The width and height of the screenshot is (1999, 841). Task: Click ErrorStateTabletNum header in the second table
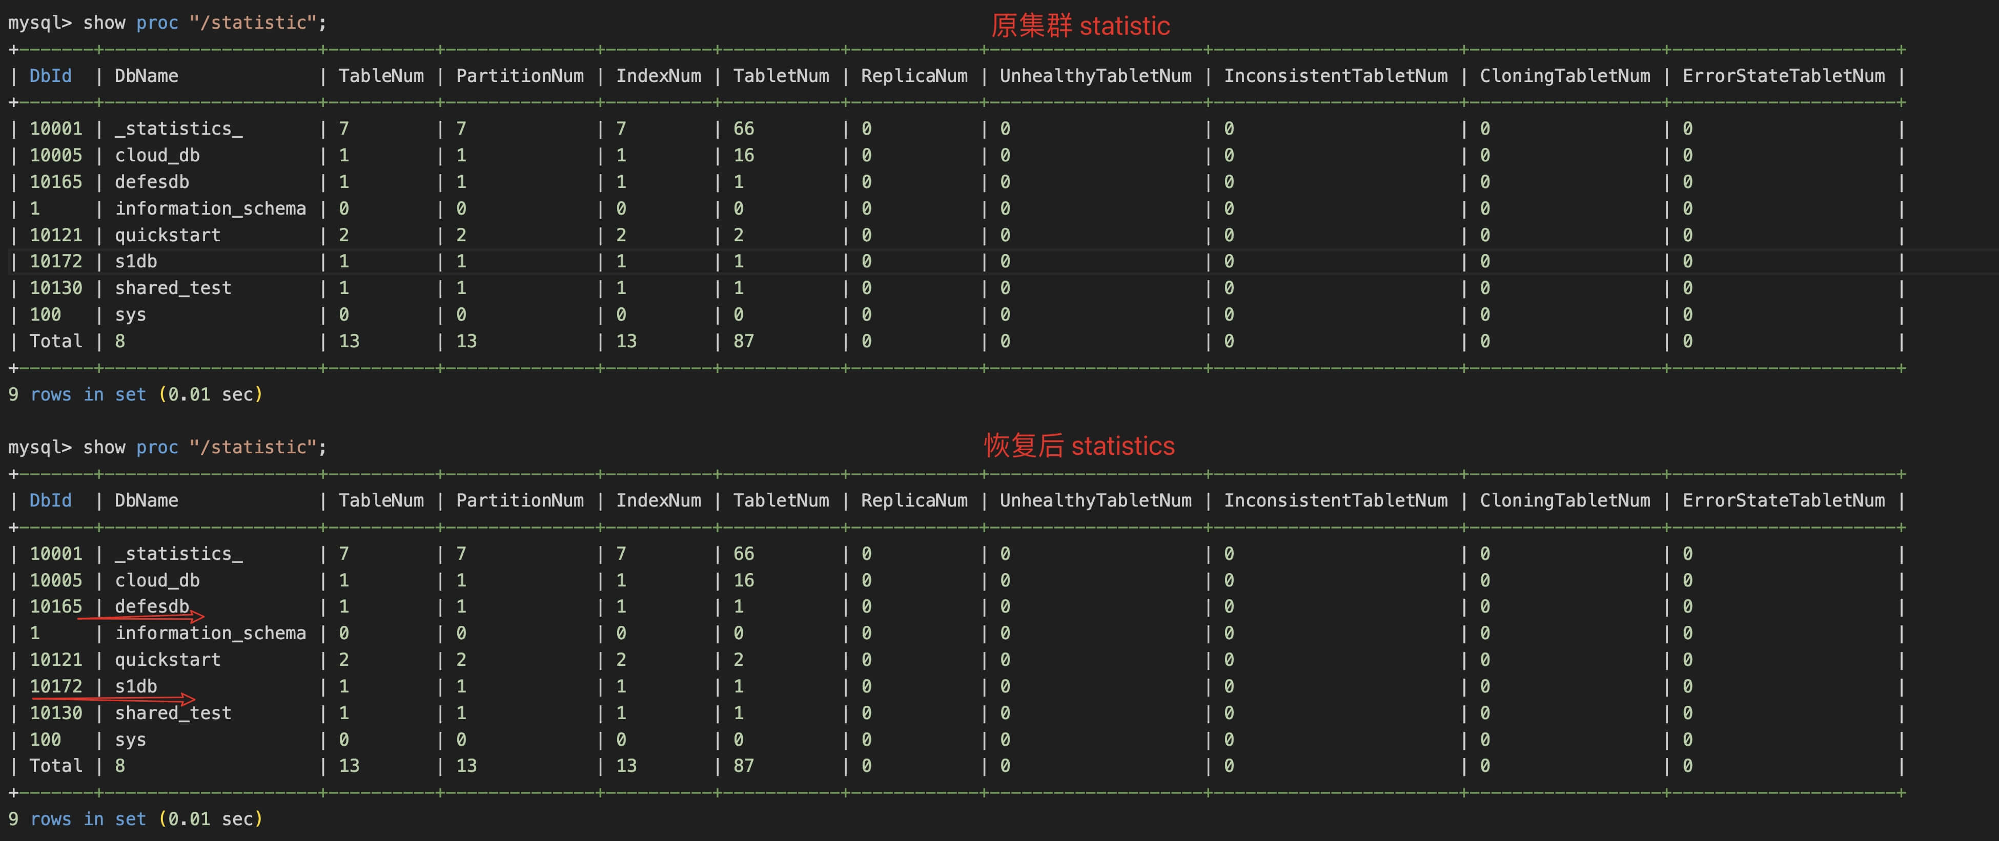[1783, 501]
